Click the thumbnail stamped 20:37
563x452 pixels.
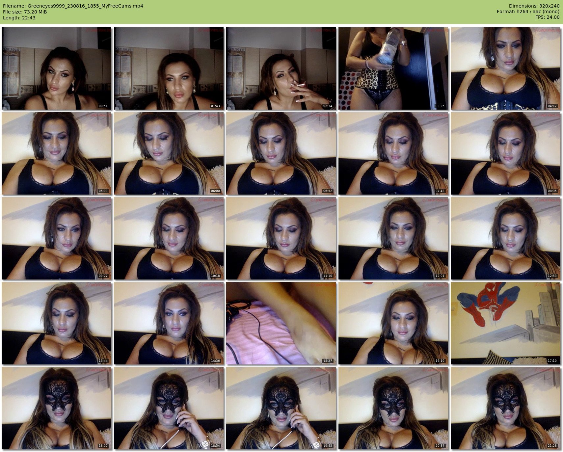coord(393,408)
